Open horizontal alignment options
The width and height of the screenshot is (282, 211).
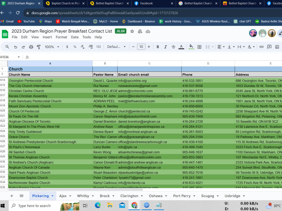pos(220,47)
